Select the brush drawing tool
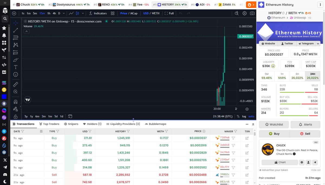This screenshot has height=185, width=325. (x=16, y=60)
